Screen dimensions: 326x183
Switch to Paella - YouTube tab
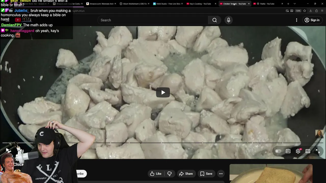[x=267, y=4]
